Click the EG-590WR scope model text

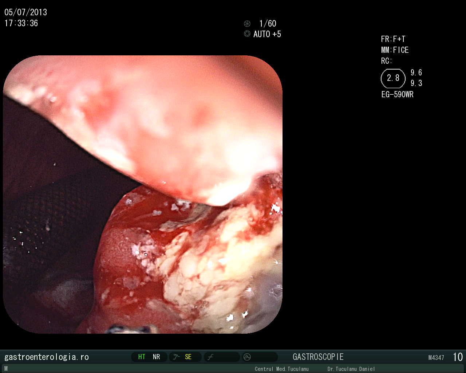398,95
